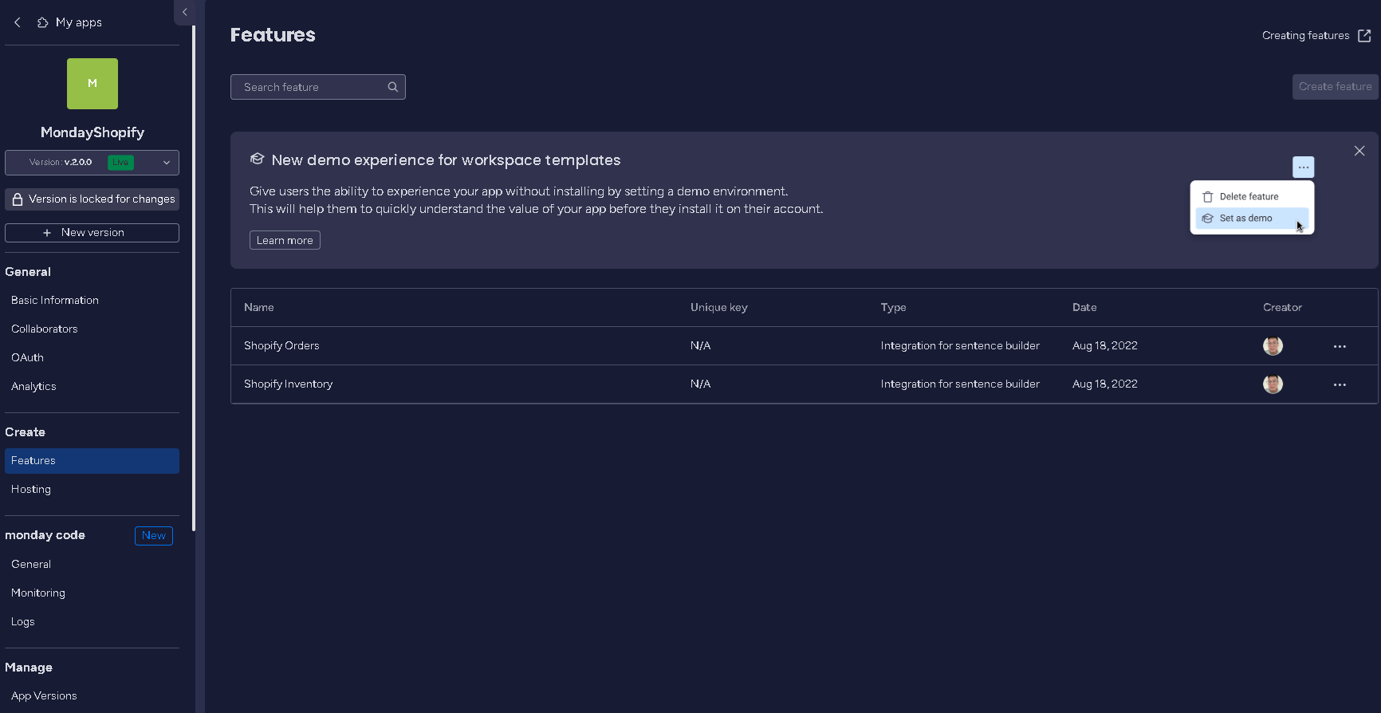Close the demo experience banner
Viewport: 1381px width, 713px height.
[1359, 151]
